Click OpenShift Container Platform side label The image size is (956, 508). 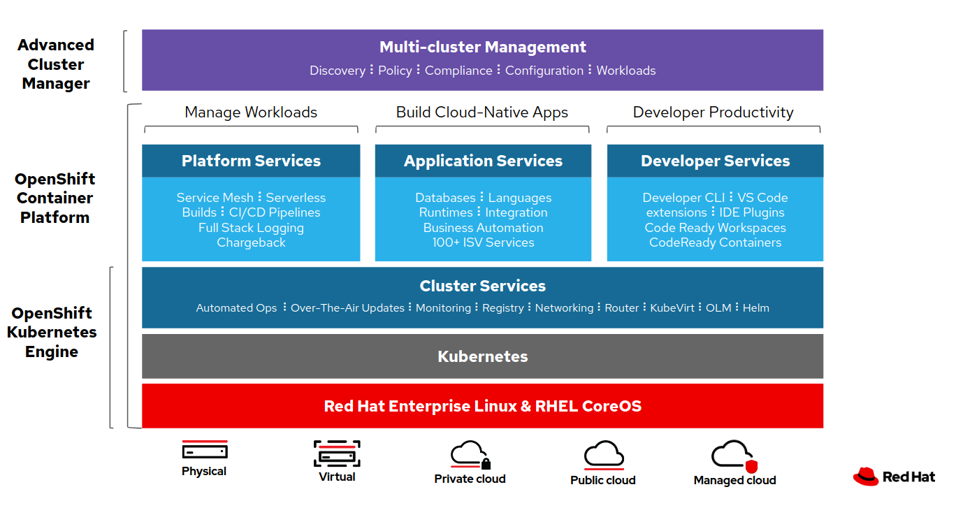coord(55,198)
